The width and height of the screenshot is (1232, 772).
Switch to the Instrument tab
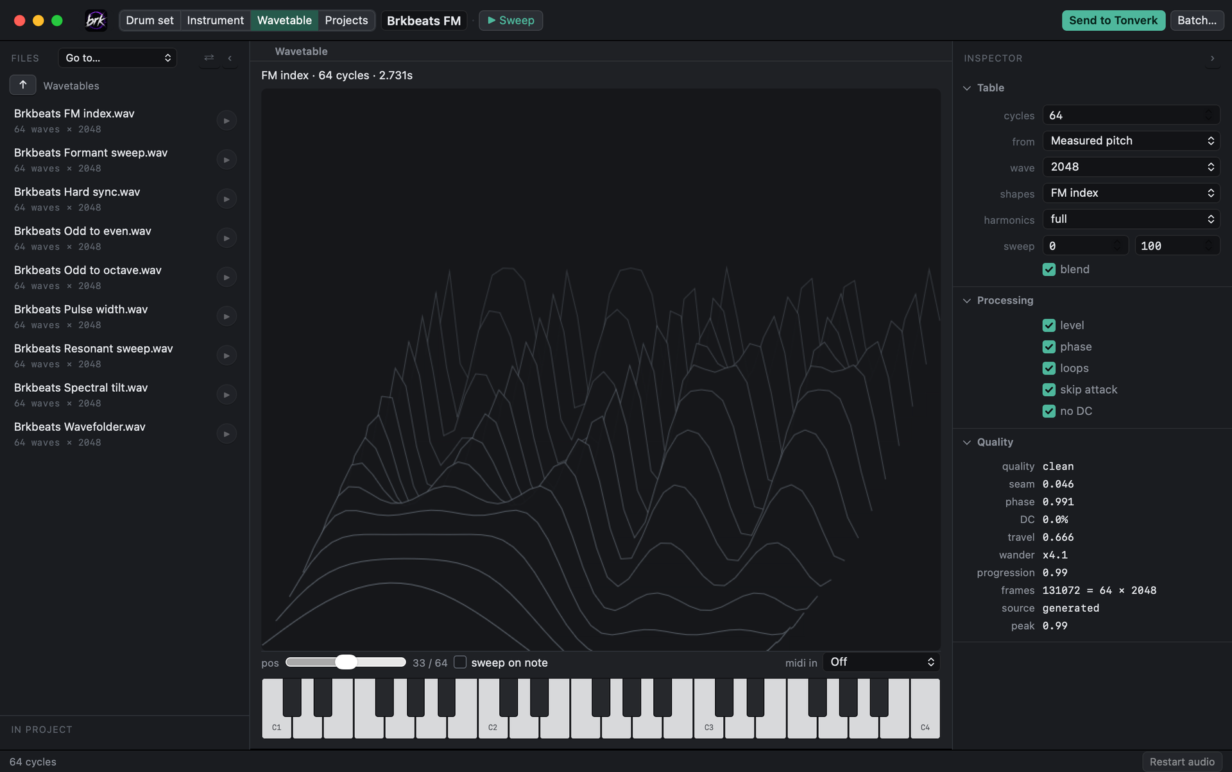click(215, 21)
